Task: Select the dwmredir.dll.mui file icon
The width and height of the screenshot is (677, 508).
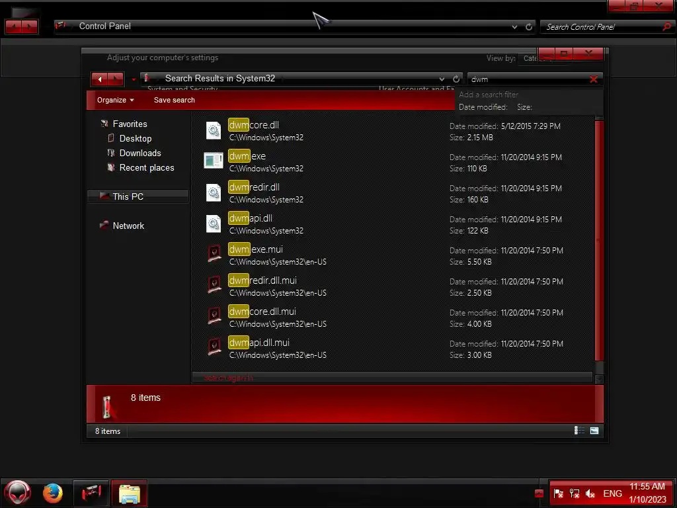Action: click(x=215, y=285)
